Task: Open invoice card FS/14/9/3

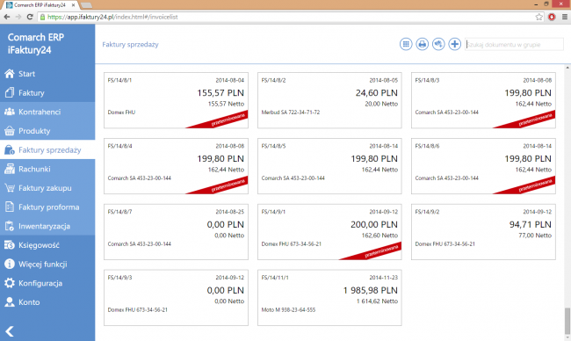Action: (176, 298)
